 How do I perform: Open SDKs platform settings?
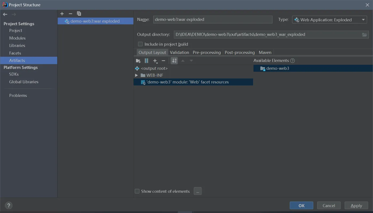14,74
